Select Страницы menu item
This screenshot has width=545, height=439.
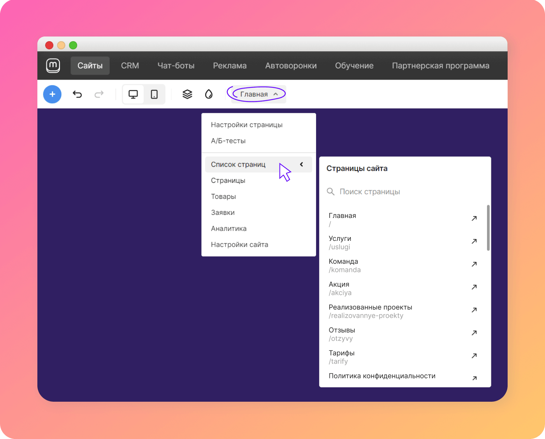pos(258,180)
